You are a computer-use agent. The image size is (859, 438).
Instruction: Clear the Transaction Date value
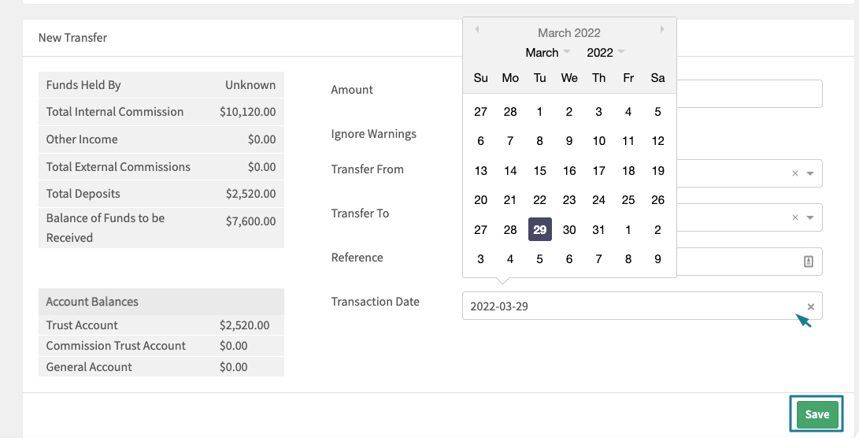pyautogui.click(x=811, y=307)
